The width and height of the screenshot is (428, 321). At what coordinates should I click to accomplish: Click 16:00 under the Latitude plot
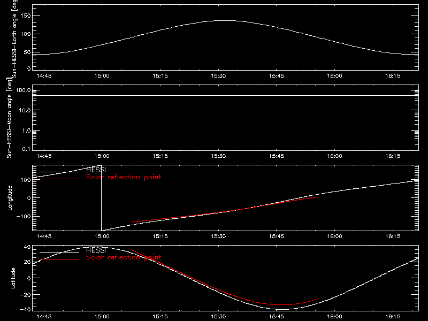tap(335, 317)
